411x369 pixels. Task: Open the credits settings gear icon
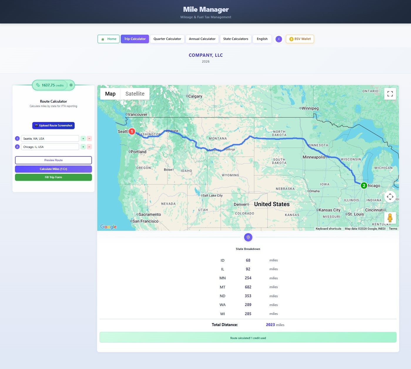tap(71, 85)
